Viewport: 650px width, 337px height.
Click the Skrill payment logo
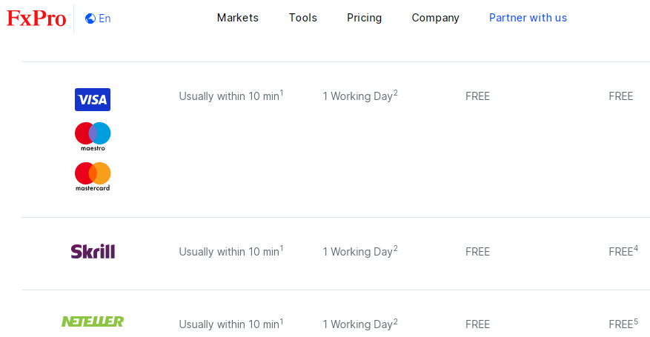point(93,251)
